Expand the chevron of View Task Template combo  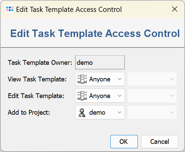[x=119, y=79]
